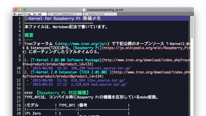Open the ext_command.c tab
Viewport: 206px width, 116px height.
pyautogui.click(x=64, y=14)
